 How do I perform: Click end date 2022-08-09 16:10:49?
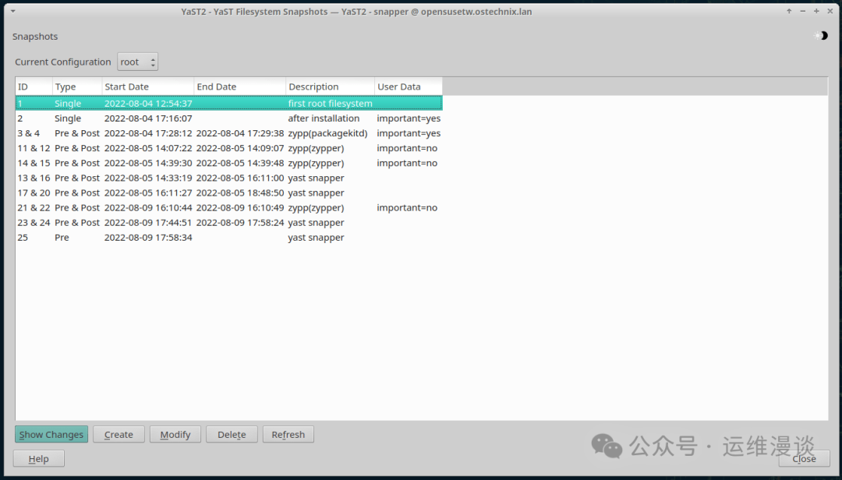click(x=240, y=208)
